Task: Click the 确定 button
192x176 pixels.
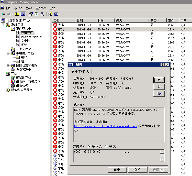Action: (117, 170)
